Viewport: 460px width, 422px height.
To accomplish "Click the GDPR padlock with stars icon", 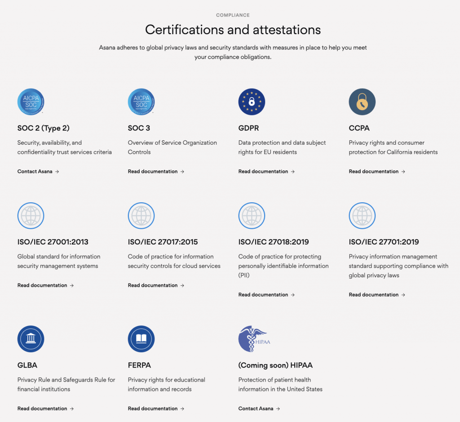I will point(252,102).
